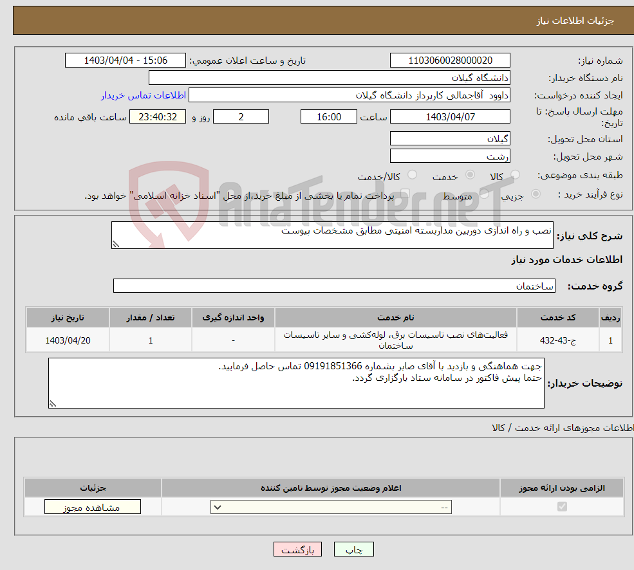Click the general description textarea
This screenshot has height=570, width=634.
tap(332, 235)
